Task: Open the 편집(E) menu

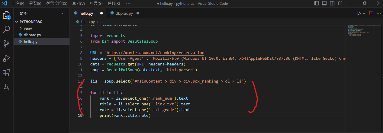Action: 35,4
